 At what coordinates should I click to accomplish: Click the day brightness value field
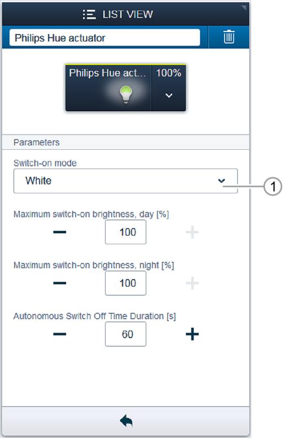point(126,232)
